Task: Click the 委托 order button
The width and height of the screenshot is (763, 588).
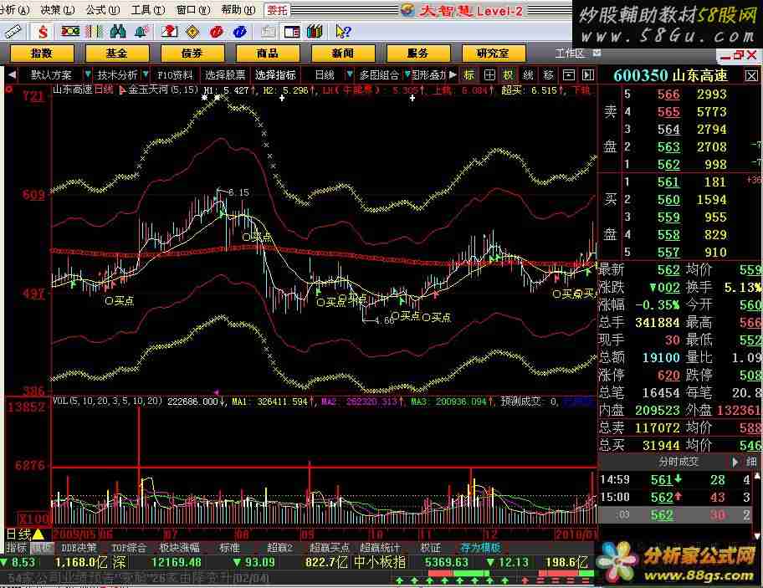Action: click(x=277, y=10)
